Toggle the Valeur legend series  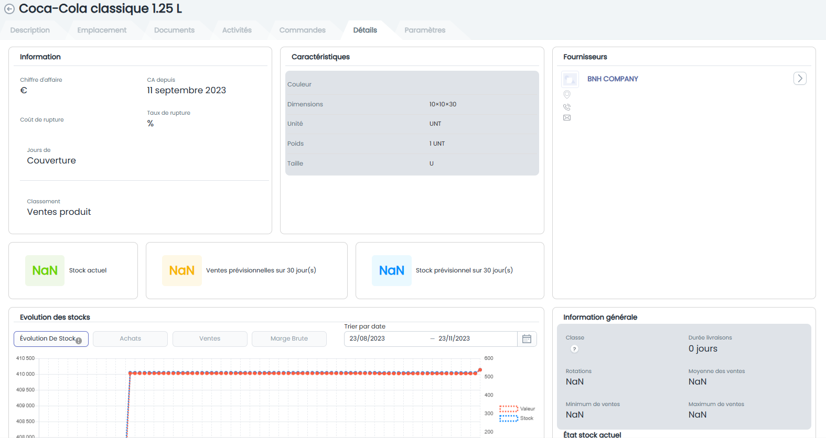click(517, 409)
